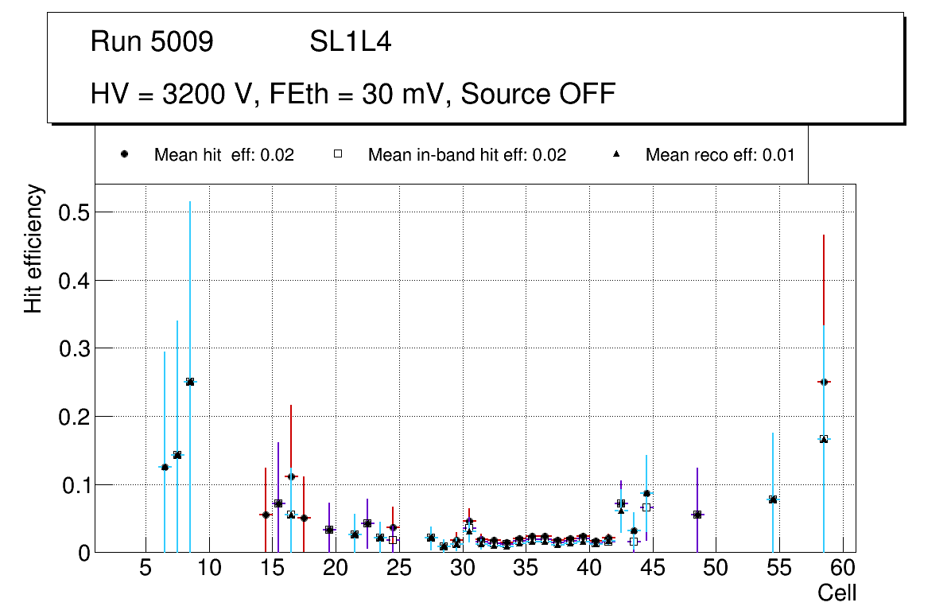Click the data marker near cell 54
The height and width of the screenshot is (614, 951).
[x=773, y=499]
